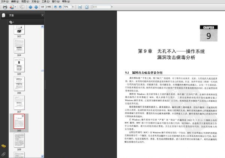This screenshot has height=158, width=225.
Task: Open the pages panel options gear menu
Action: (x=12, y=22)
